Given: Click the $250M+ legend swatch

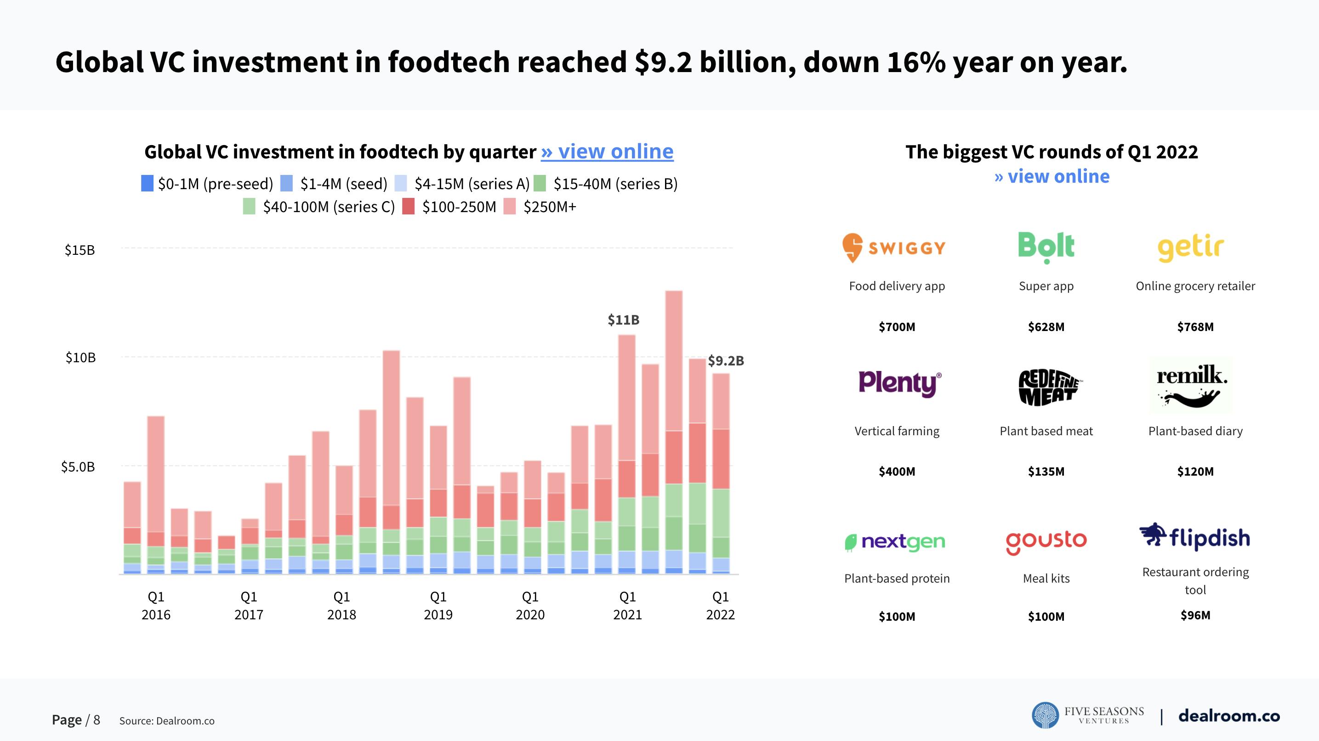Looking at the screenshot, I should (x=510, y=207).
